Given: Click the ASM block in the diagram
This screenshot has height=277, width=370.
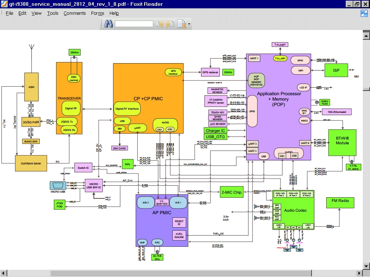Looking at the screenshot, I should point(31,87).
